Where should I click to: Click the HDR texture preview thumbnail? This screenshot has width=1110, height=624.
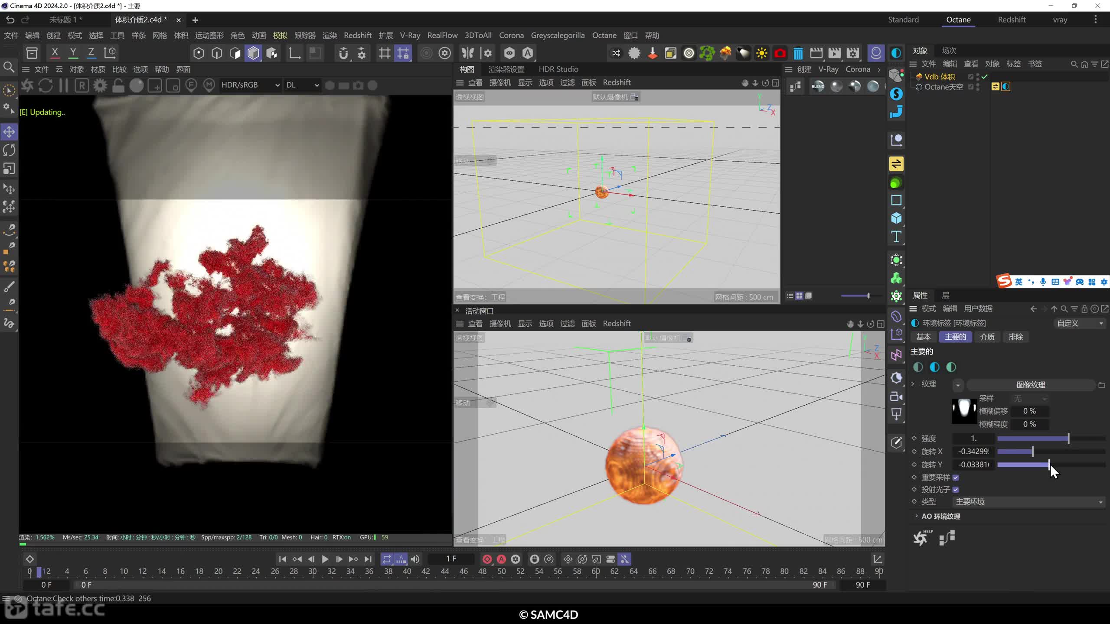pos(964,411)
